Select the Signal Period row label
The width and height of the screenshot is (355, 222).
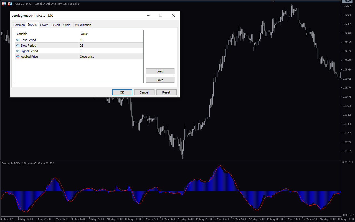coord(29,51)
